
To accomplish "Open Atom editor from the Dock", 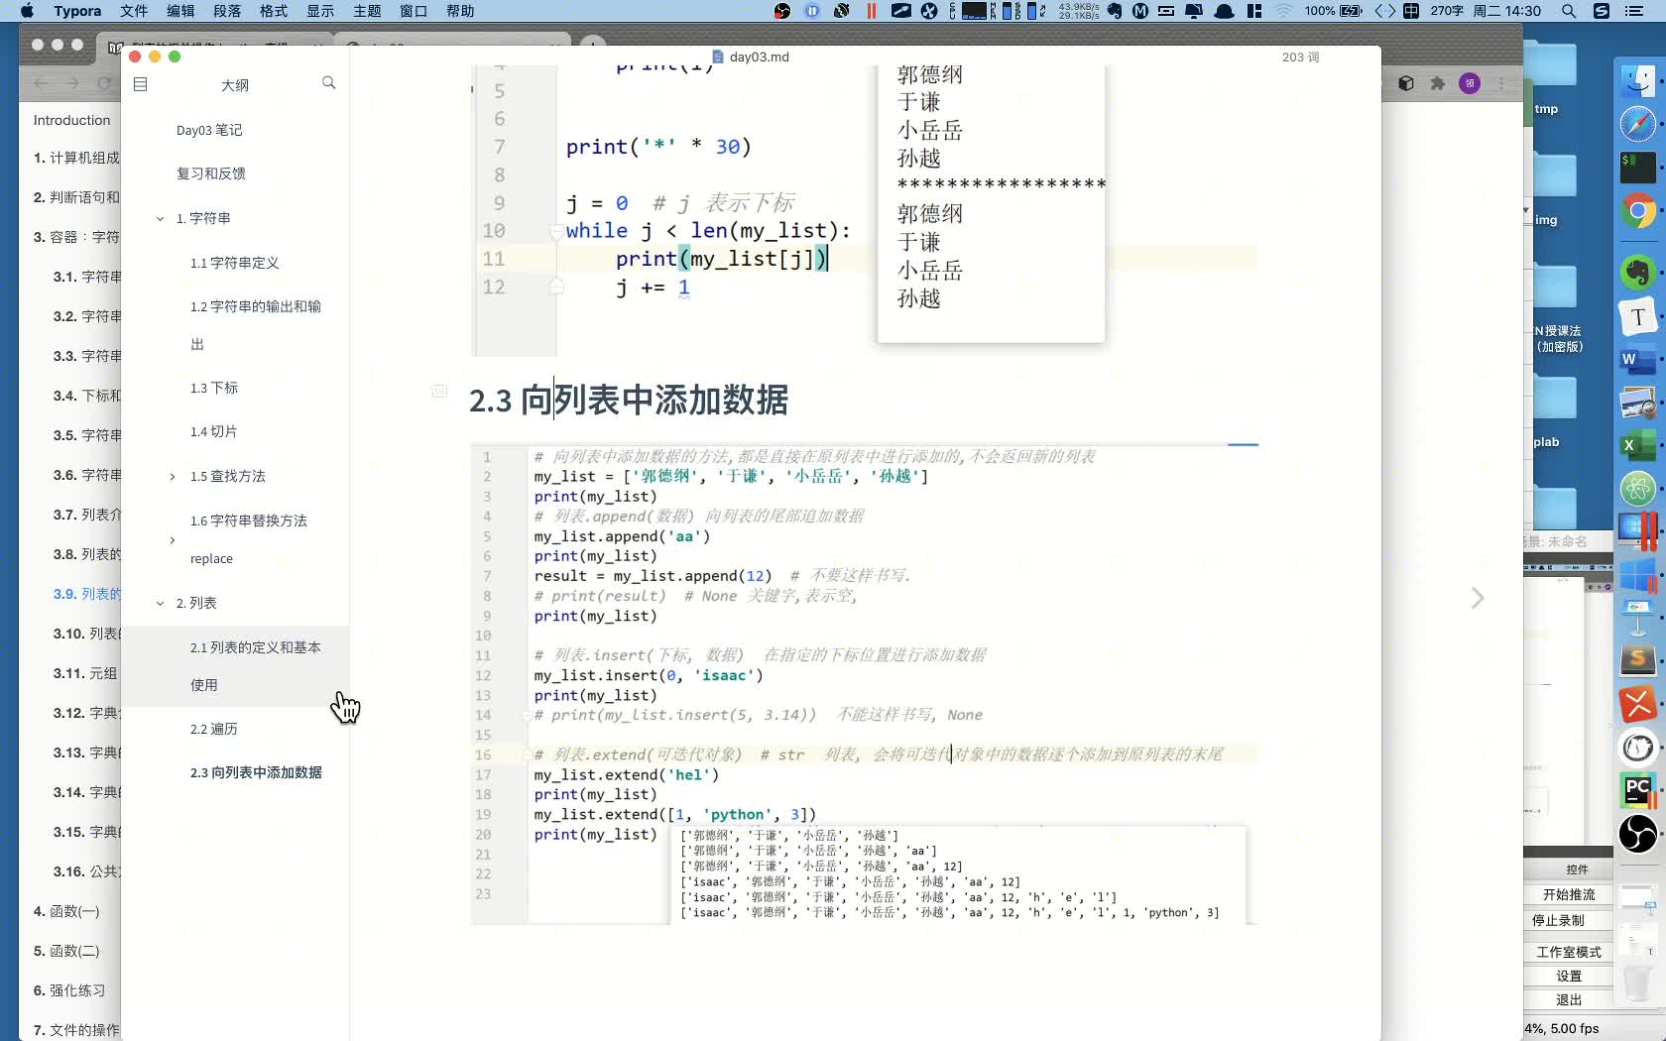I will pos(1638,488).
